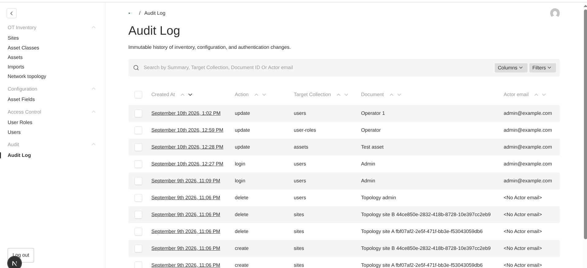The width and height of the screenshot is (587, 268).
Task: Sort Action column ascending
Action: point(256,95)
